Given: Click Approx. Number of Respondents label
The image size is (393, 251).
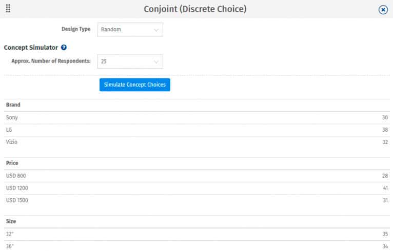Looking at the screenshot, I should click(51, 61).
